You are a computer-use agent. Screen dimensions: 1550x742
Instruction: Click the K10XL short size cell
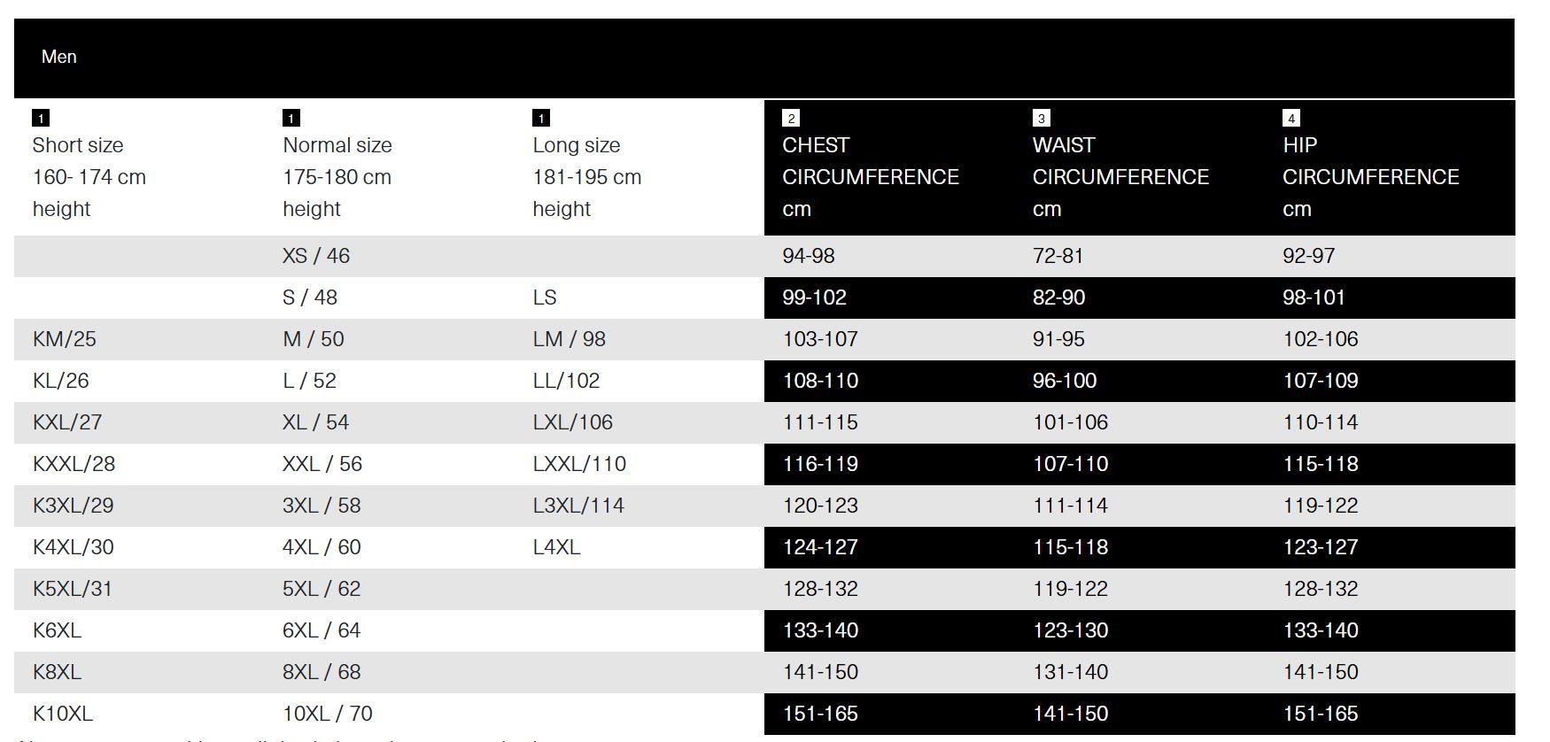pos(63,714)
